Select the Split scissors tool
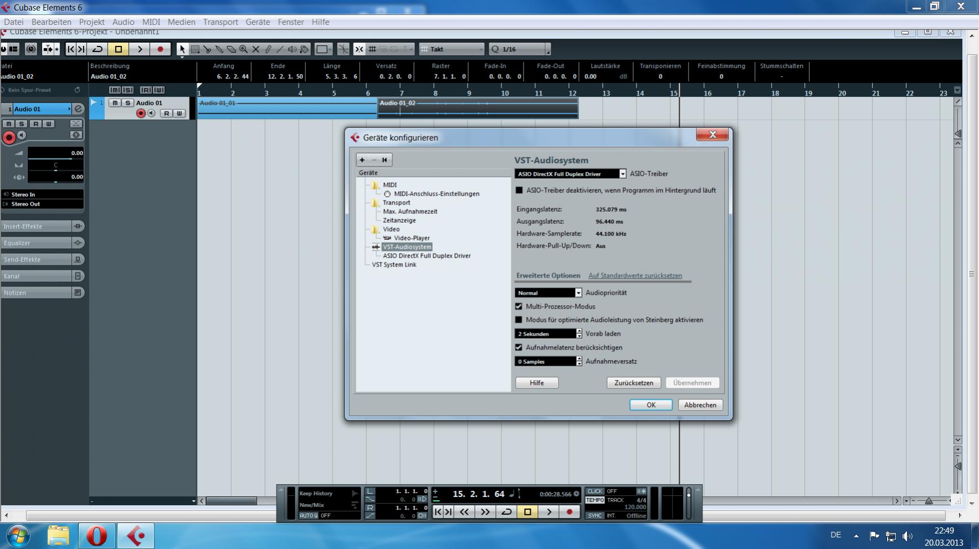 [207, 49]
